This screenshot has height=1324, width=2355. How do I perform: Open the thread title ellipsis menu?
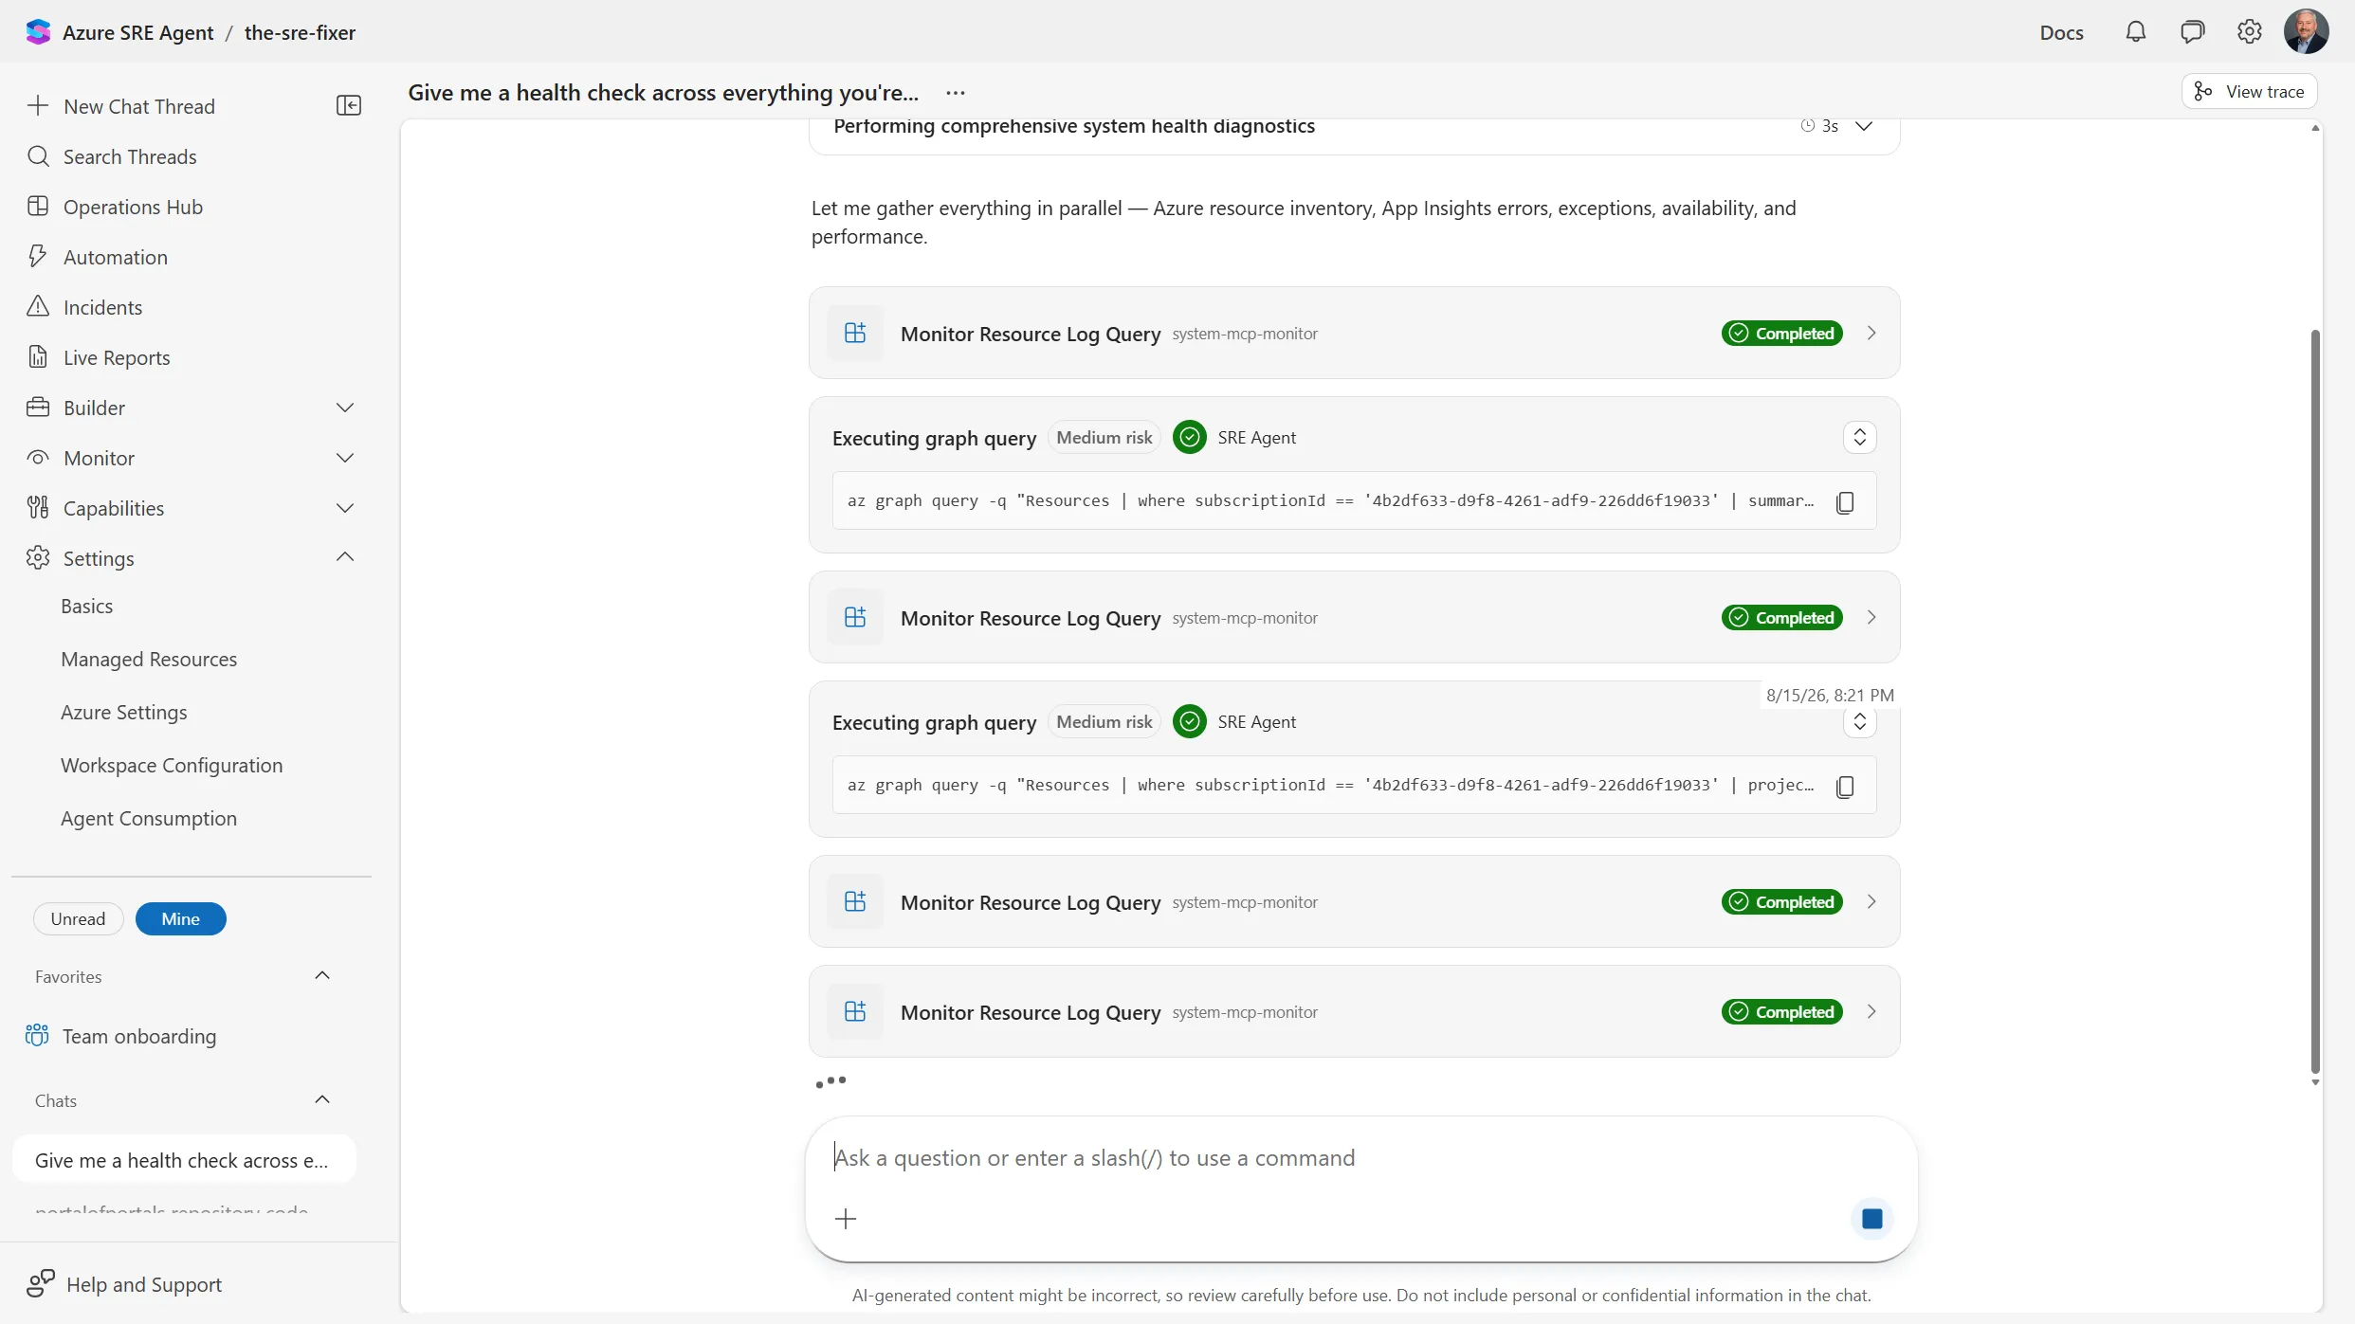coord(956,93)
